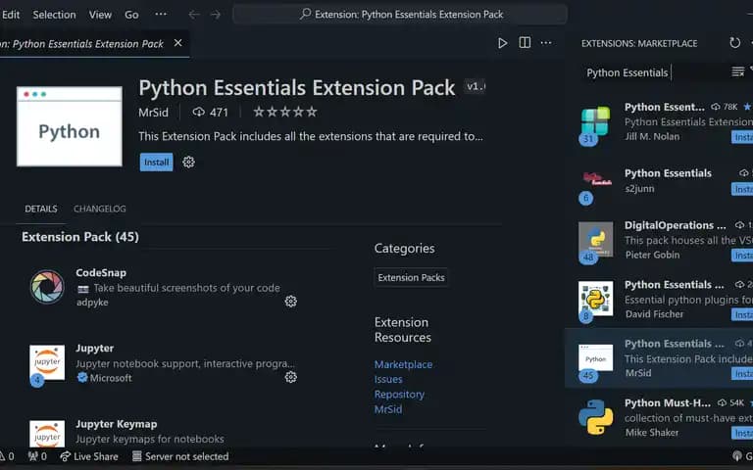Click the MrSid publisher name in header
This screenshot has height=470, width=753.
153,113
